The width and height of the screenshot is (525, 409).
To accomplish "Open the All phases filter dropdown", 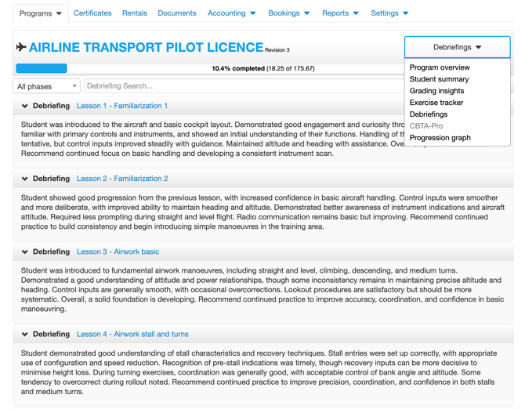I will [47, 86].
